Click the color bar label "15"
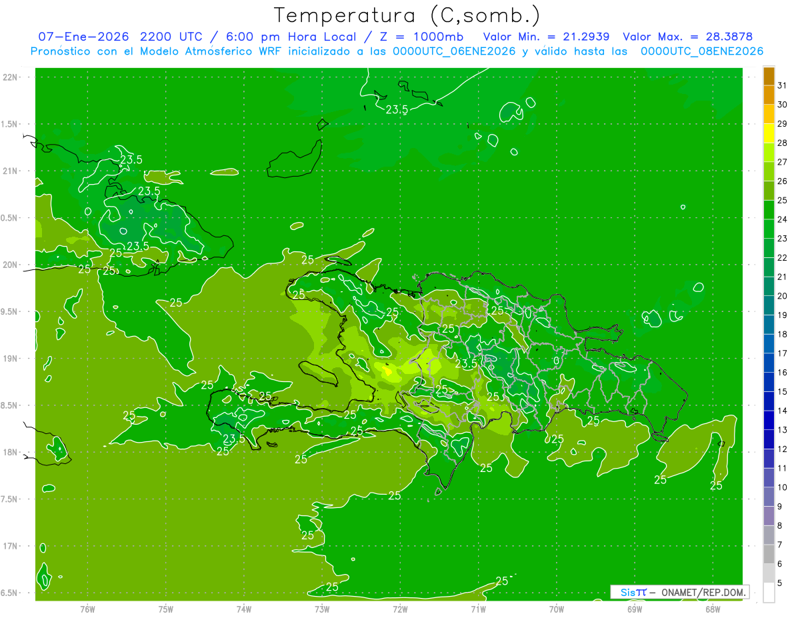 (783, 392)
